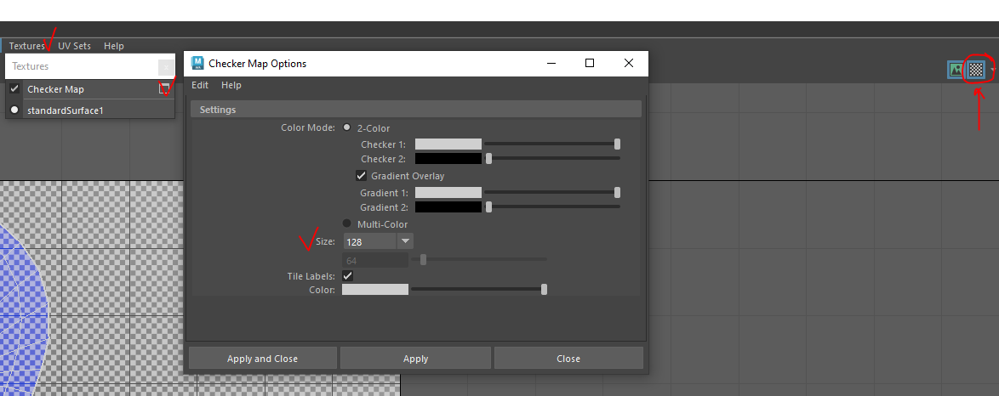
Task: Toggle the checker map display icon
Action: tap(976, 70)
